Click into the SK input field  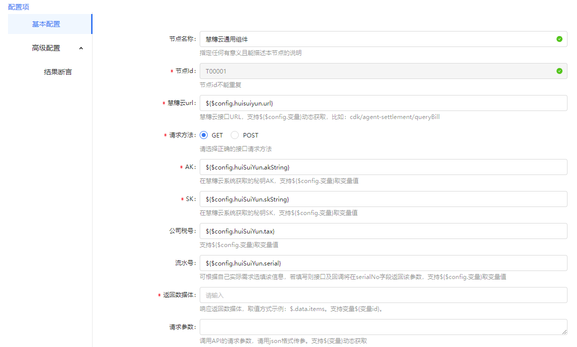coord(383,199)
